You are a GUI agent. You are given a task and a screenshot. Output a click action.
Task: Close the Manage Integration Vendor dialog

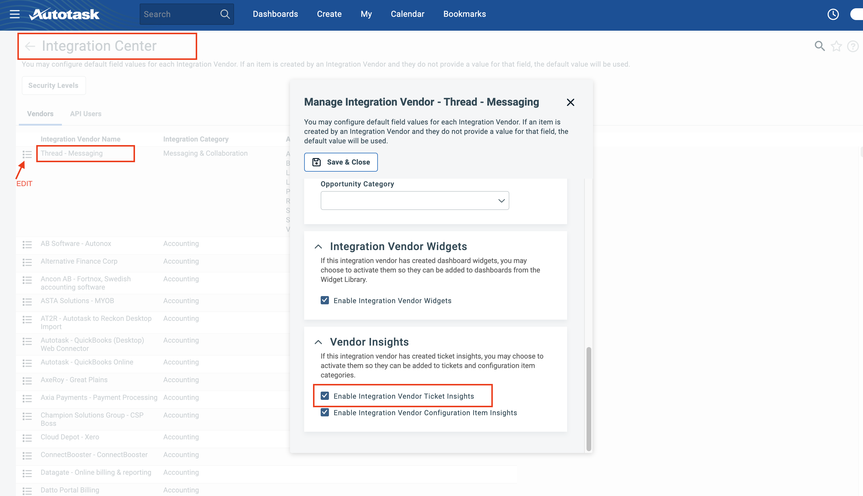pyautogui.click(x=570, y=102)
